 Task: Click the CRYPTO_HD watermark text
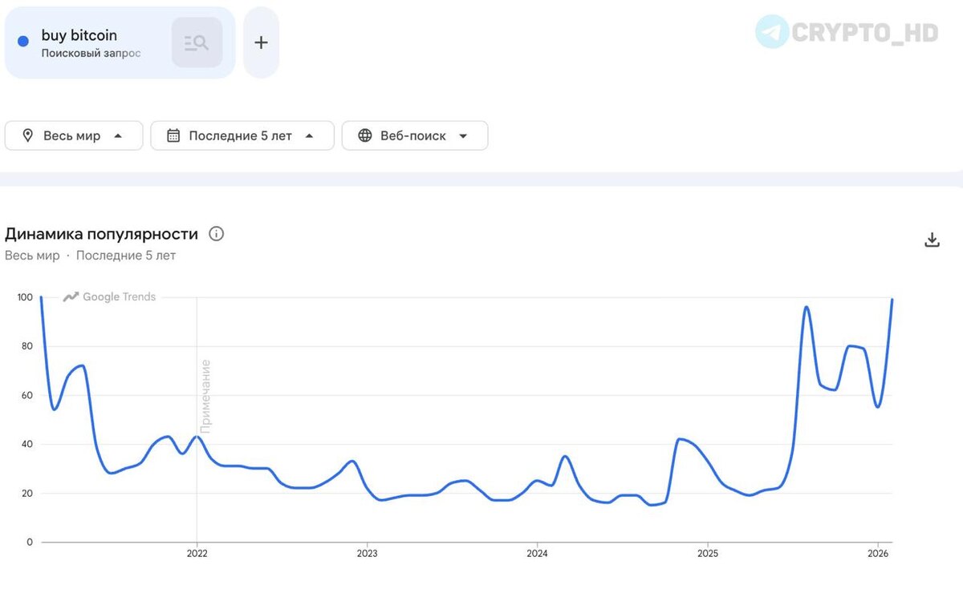[865, 32]
